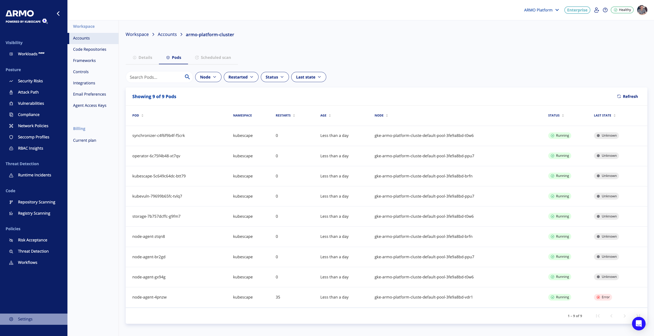The height and width of the screenshot is (336, 654).
Task: Switch to the Details tab
Action: [x=143, y=58]
